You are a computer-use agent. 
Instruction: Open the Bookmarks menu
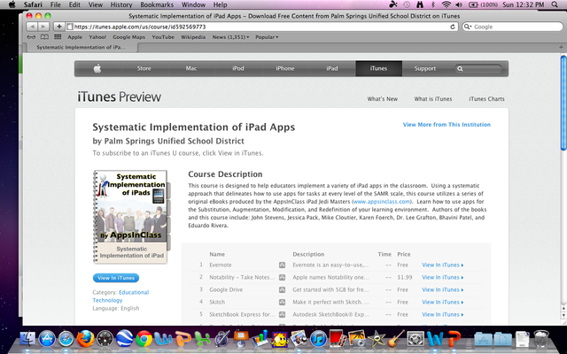click(x=157, y=4)
